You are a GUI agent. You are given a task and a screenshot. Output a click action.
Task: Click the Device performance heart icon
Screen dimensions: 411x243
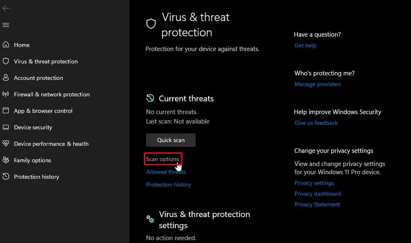[x=6, y=143]
